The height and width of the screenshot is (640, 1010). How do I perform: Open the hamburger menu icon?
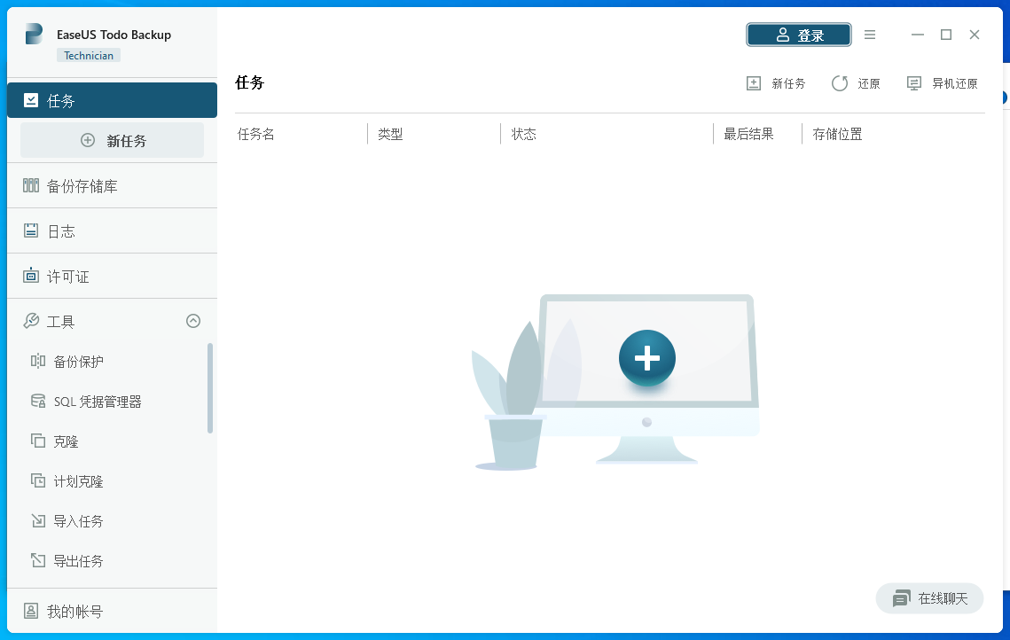pos(870,35)
